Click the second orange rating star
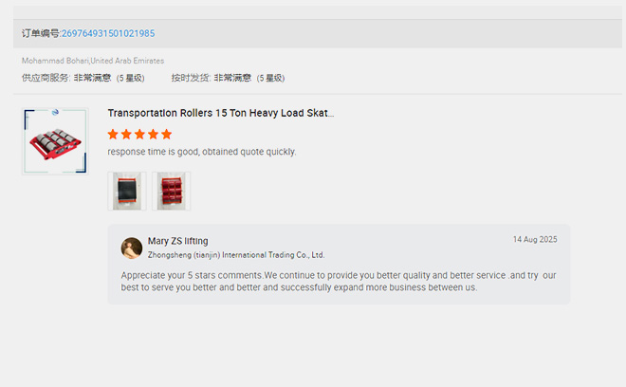This screenshot has height=387, width=626. 126,135
